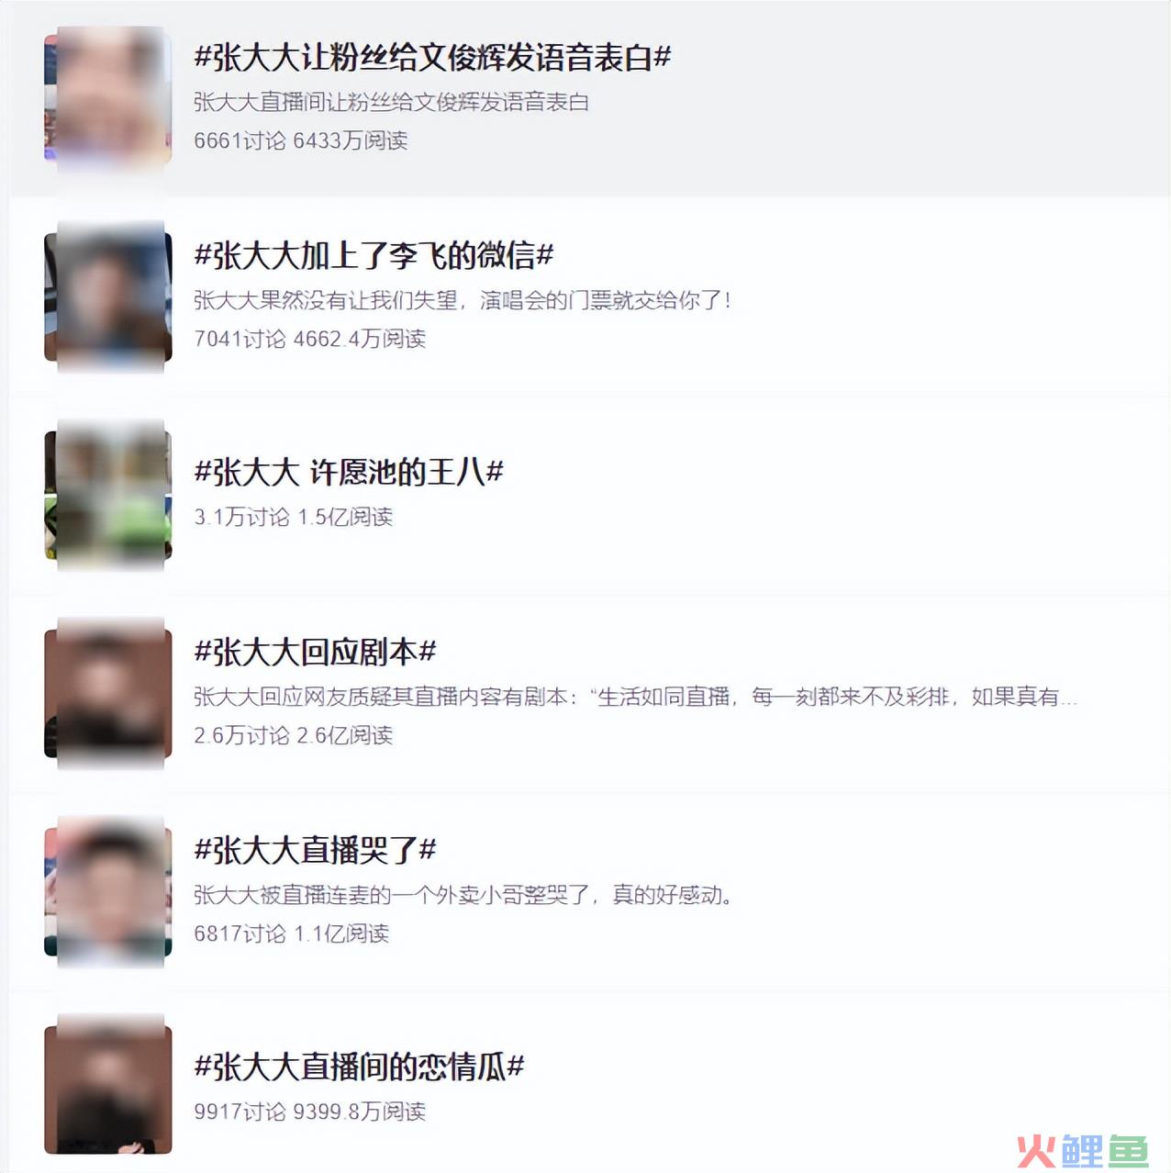The width and height of the screenshot is (1171, 1173).
Task: Open thumbnail for 张大大让粉丝给文俊辉发语音表白 topic
Action: 108,99
